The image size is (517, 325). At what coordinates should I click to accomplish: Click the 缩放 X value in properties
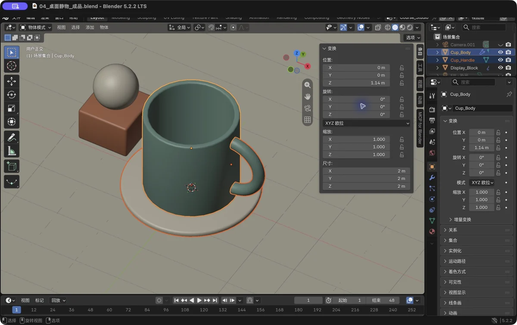coord(481,192)
